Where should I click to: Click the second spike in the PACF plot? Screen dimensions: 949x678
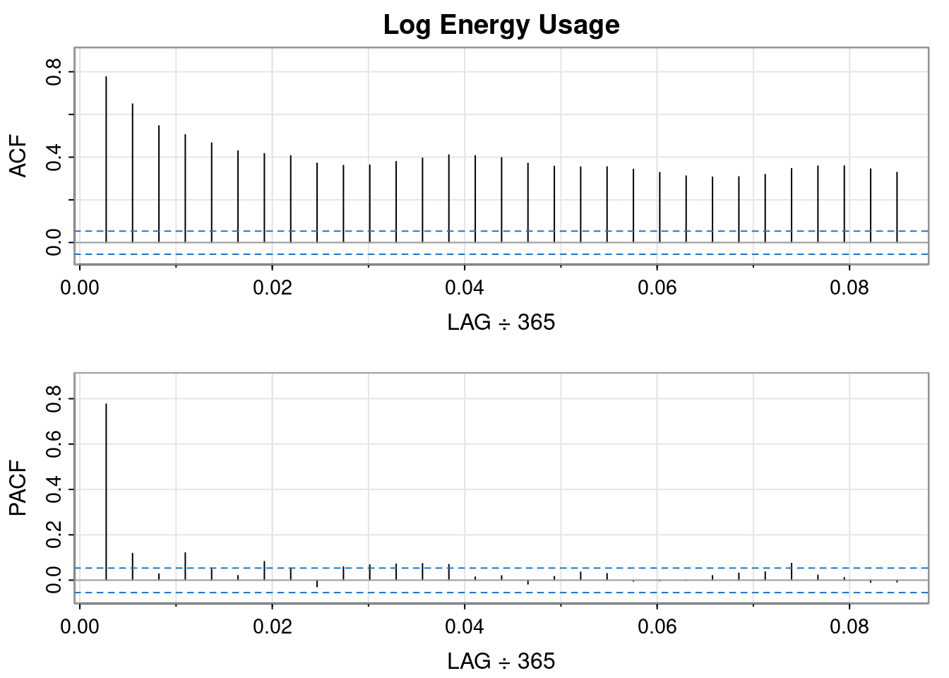132,566
